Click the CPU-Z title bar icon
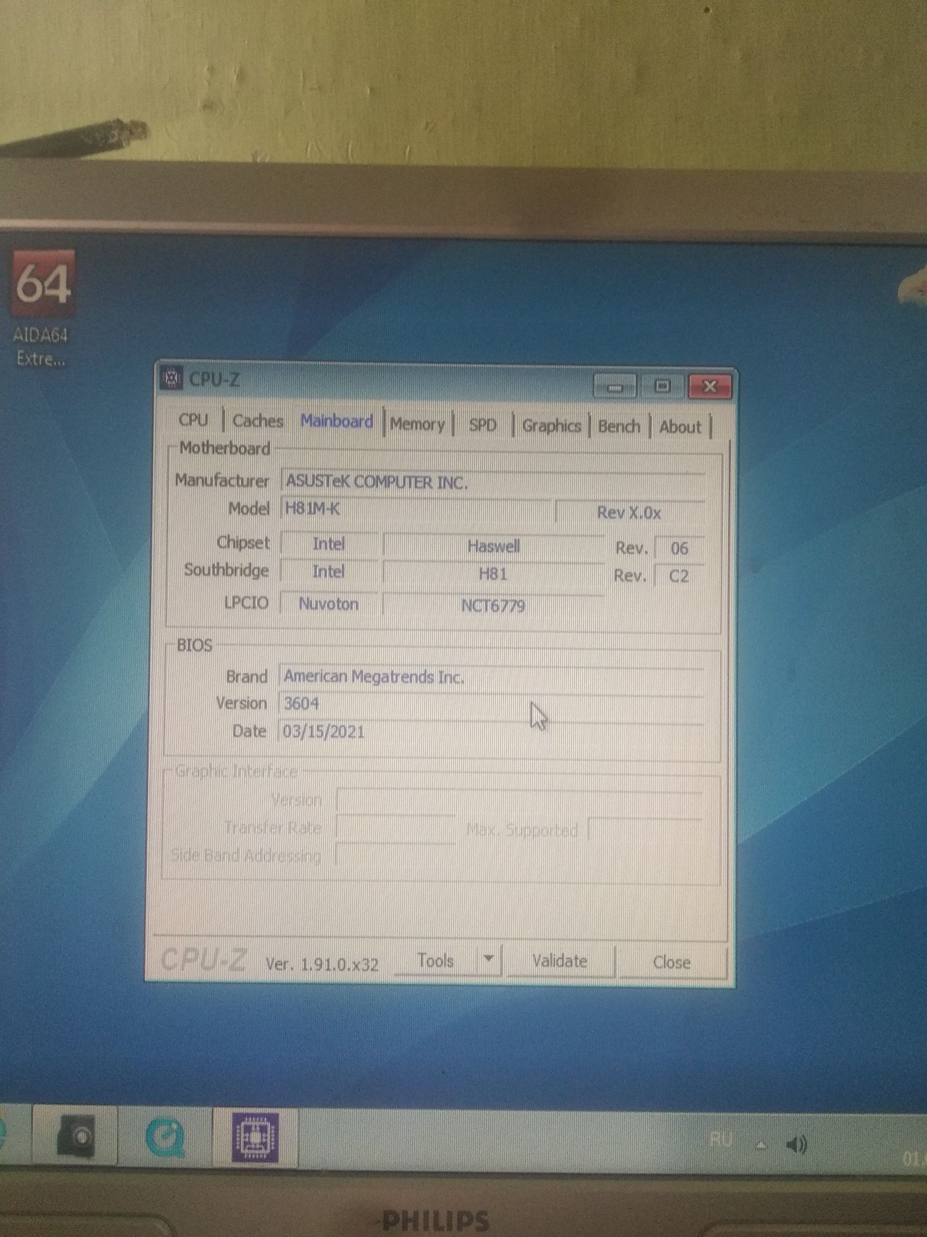 [x=172, y=378]
